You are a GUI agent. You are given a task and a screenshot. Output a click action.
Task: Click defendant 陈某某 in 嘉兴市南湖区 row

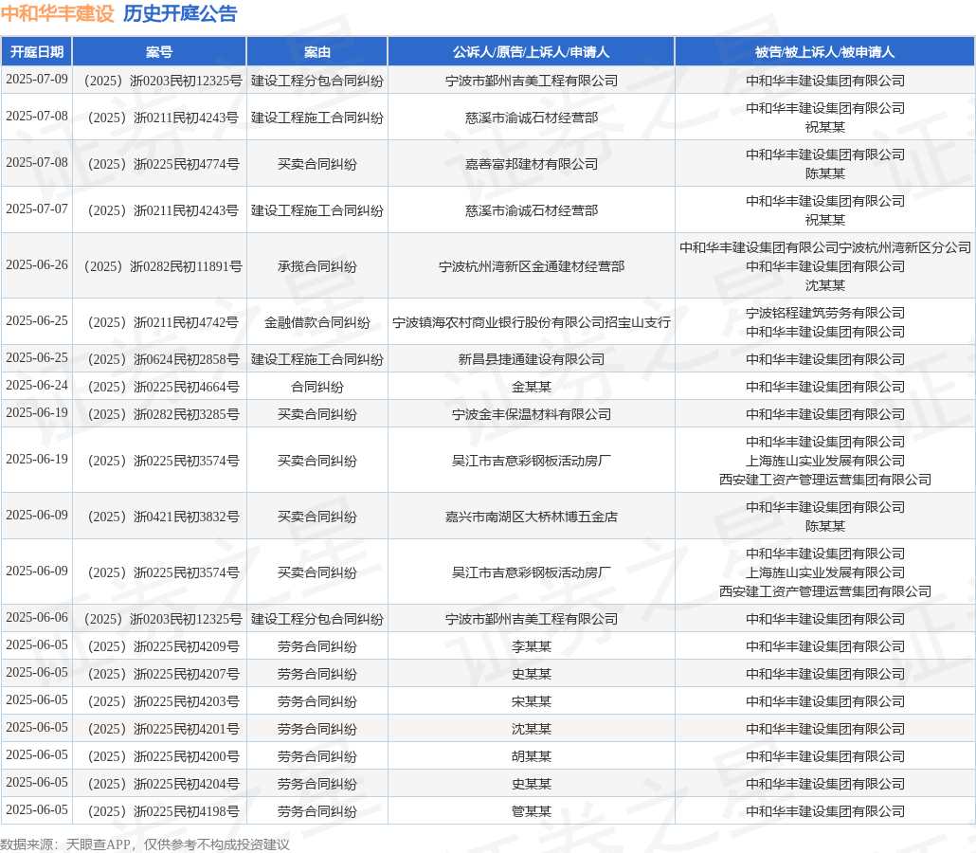coord(824,525)
